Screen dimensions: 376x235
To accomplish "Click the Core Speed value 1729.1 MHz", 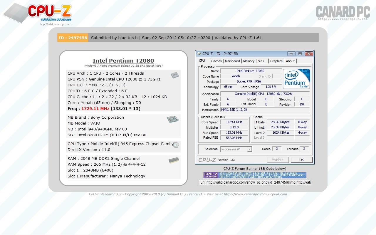I will click(x=234, y=122).
